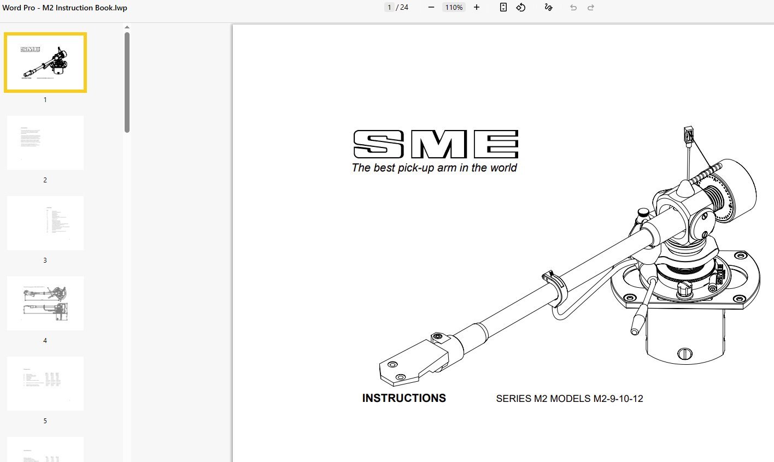Image resolution: width=774 pixels, height=462 pixels.
Task: Click the undo arrow icon
Action: coord(573,8)
